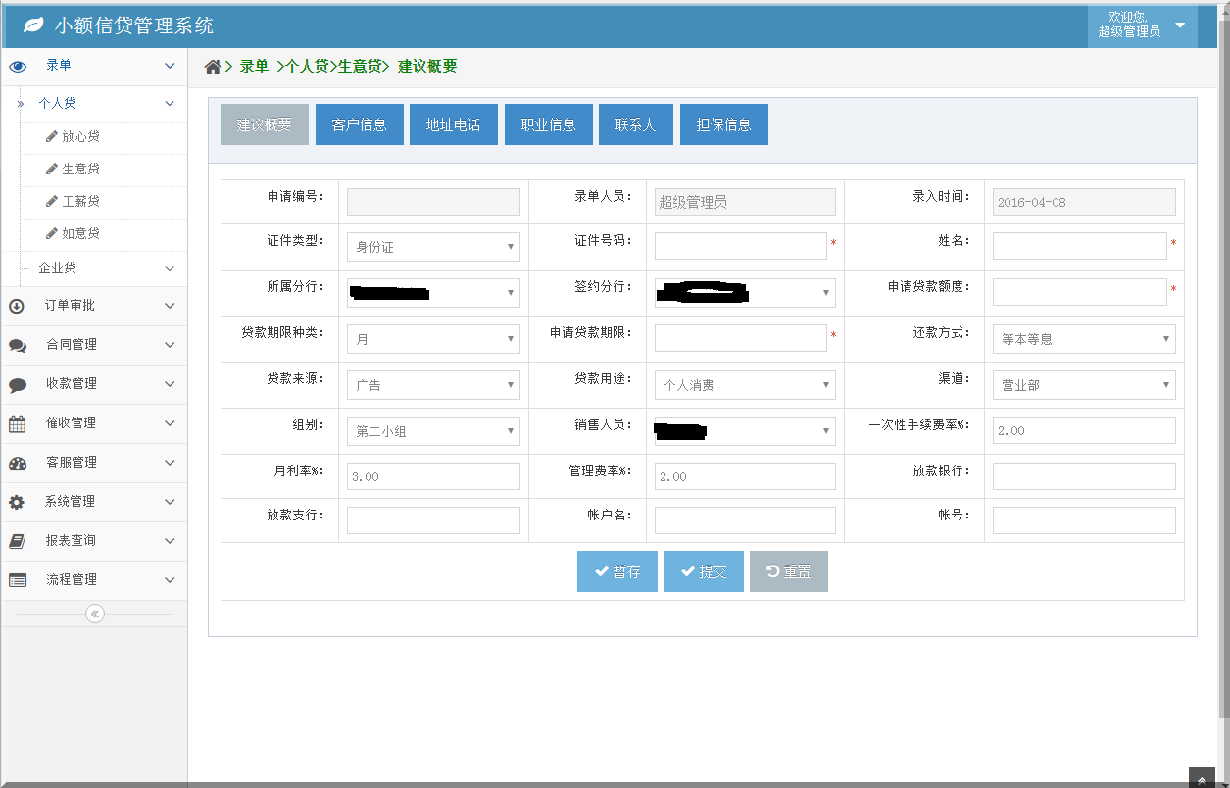Switch to the 担保信息 tab
The image size is (1230, 788).
723,124
